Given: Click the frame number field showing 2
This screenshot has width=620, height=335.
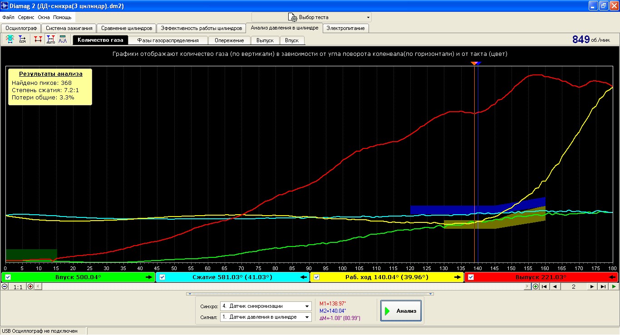Looking at the screenshot, I should click(x=573, y=286).
